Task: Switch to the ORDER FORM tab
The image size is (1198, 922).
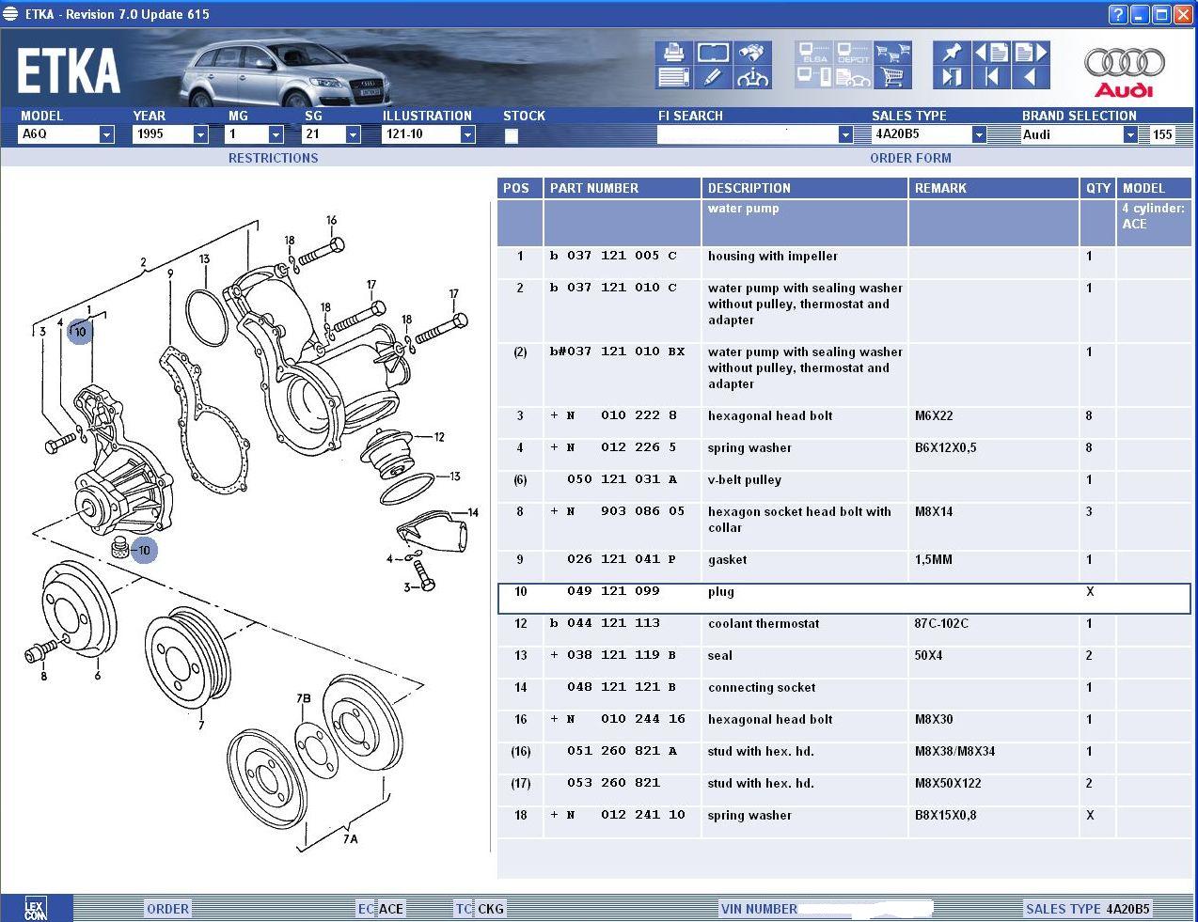Action: tap(910, 158)
